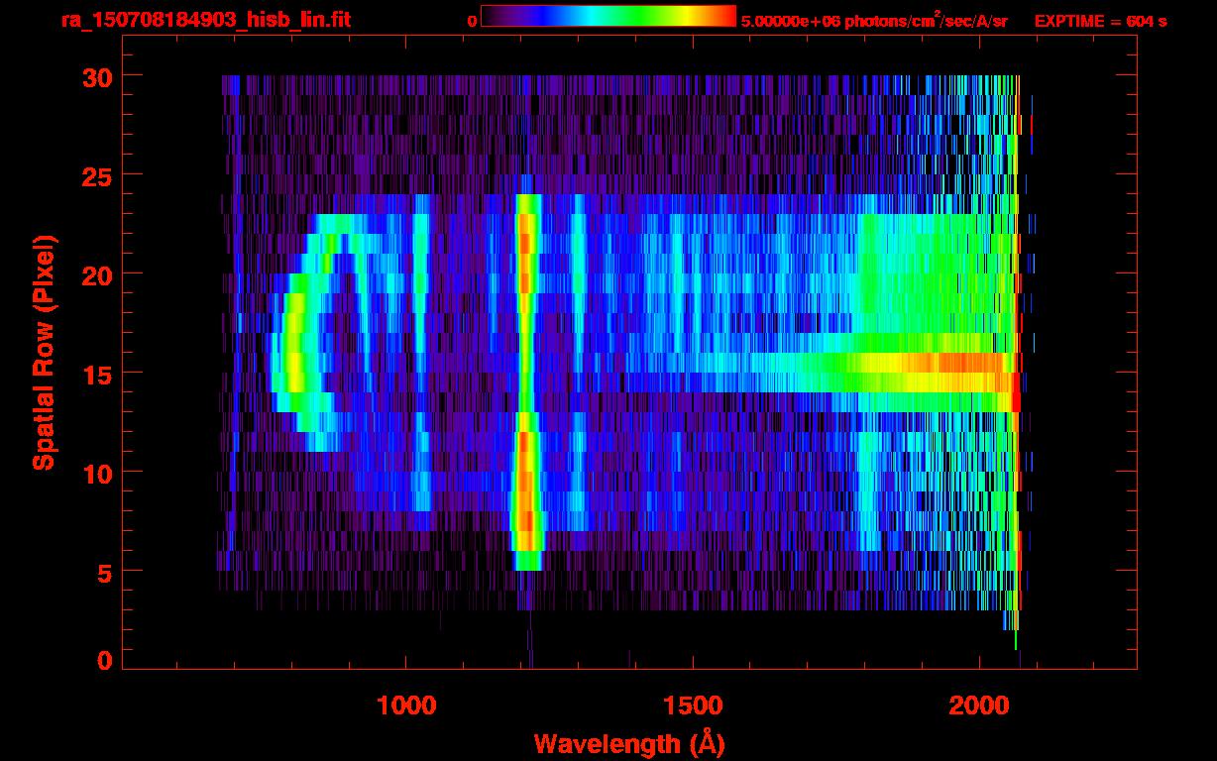
Task: Click the EXPTIME = 604 s text
Action: (1100, 21)
